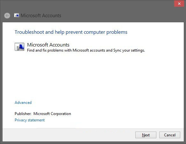186x144 pixels.
Task: Click the Microsoft Accounts troubleshooter icon
Action: [x=19, y=47]
